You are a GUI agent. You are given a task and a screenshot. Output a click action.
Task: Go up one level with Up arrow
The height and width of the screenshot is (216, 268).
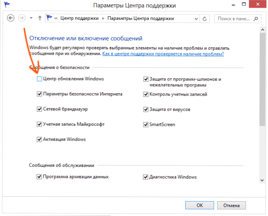40,18
